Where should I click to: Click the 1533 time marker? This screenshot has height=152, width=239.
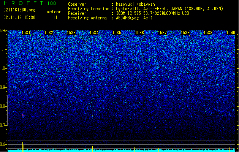(x=71, y=33)
